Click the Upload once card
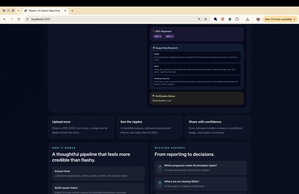 point(81,127)
